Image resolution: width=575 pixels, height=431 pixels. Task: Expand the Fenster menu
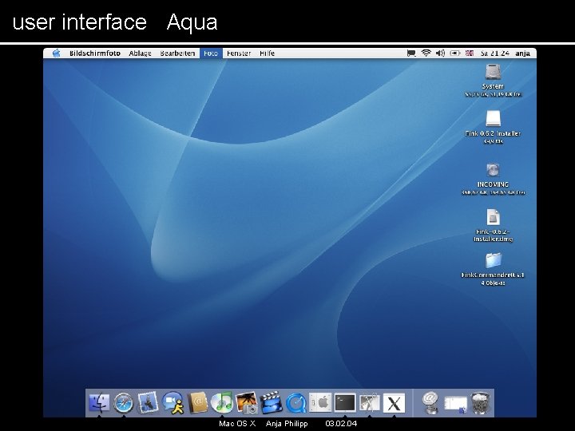point(238,53)
